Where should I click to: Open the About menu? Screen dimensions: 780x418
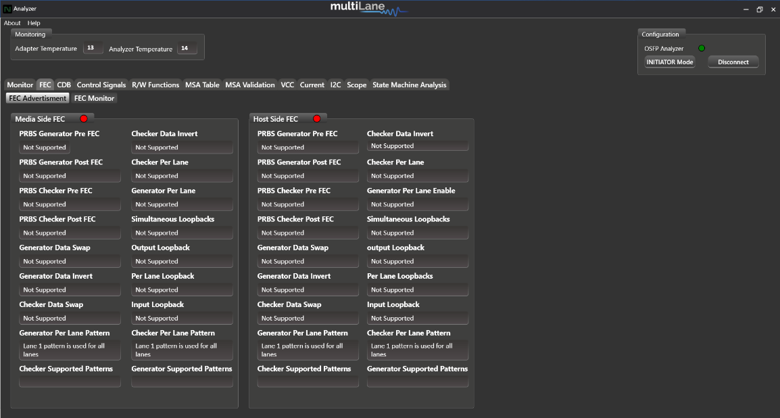coord(12,23)
